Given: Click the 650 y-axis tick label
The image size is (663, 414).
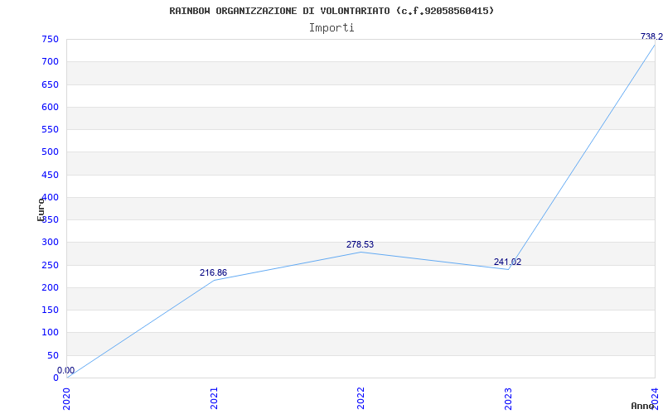Looking at the screenshot, I should 50,84.
